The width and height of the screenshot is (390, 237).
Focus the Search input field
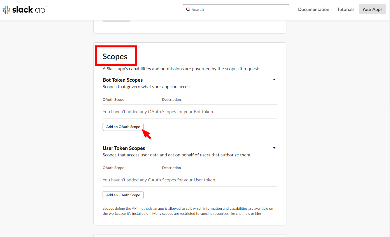(238, 10)
